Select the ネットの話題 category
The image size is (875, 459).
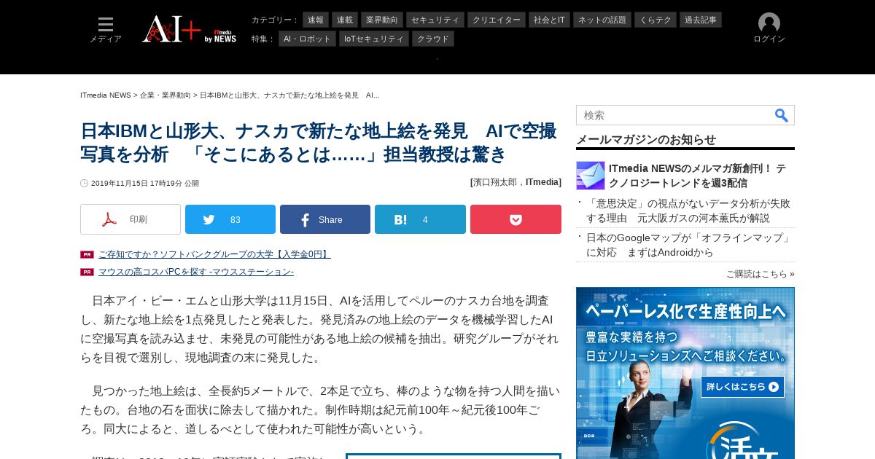602,20
